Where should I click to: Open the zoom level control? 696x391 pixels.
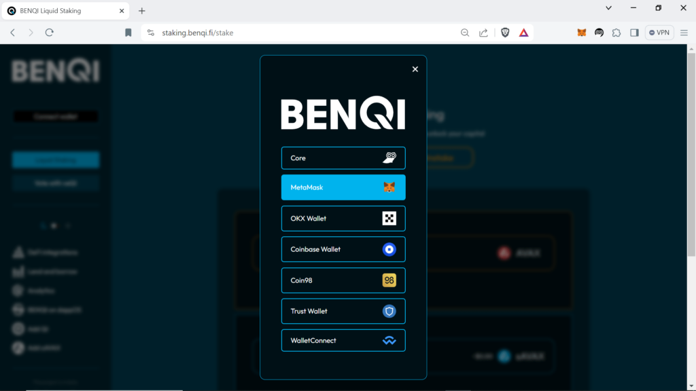tap(465, 33)
